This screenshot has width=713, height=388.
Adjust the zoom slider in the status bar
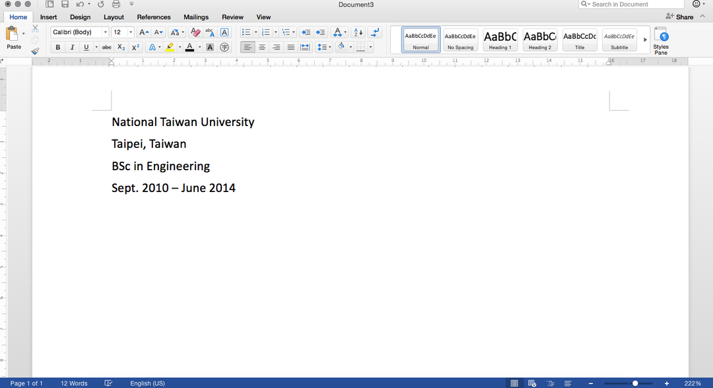635,383
